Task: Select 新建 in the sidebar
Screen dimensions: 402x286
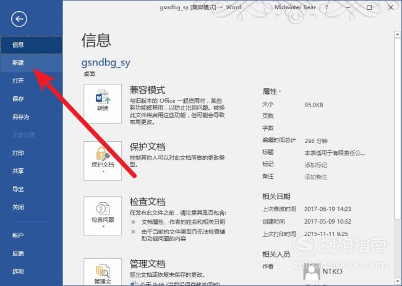Action: coord(32,63)
